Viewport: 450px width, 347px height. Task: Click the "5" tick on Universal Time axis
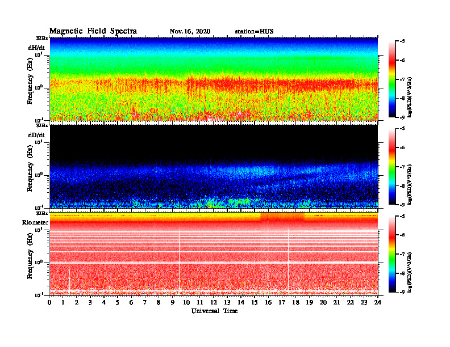click(118, 303)
